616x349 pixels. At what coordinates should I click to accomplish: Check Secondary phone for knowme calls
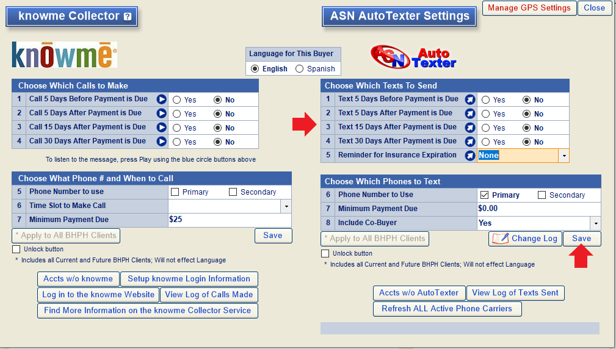click(x=233, y=192)
